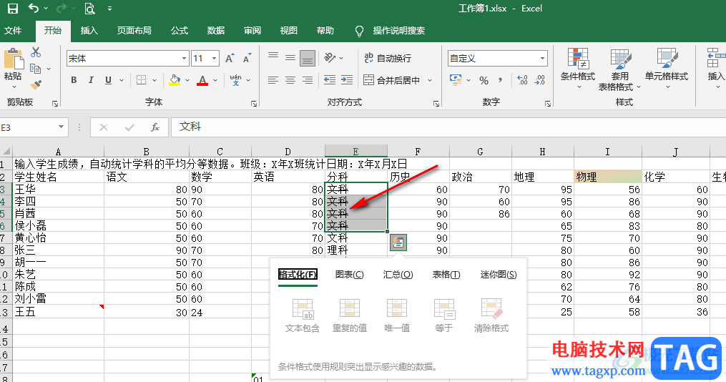Click 合并后居中 merge and center

coord(392,80)
